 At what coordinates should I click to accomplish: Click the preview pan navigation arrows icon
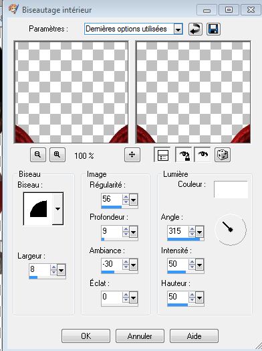pyautogui.click(x=132, y=155)
